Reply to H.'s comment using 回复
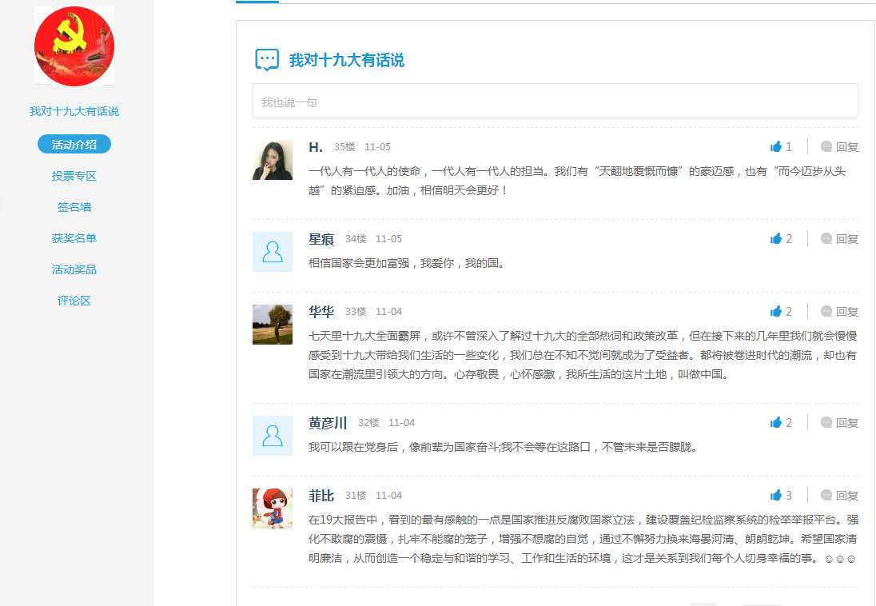Viewport: 876px width, 606px height. pos(840,146)
